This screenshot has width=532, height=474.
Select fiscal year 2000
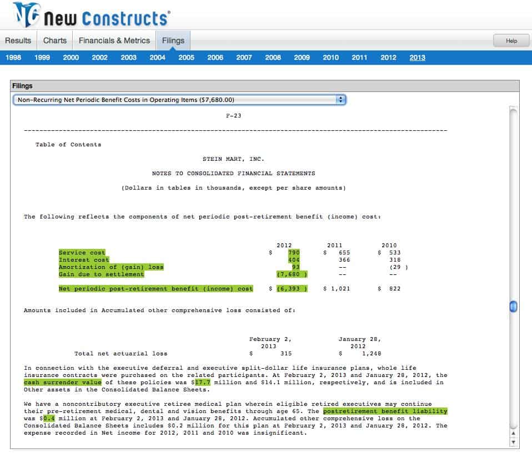click(71, 58)
